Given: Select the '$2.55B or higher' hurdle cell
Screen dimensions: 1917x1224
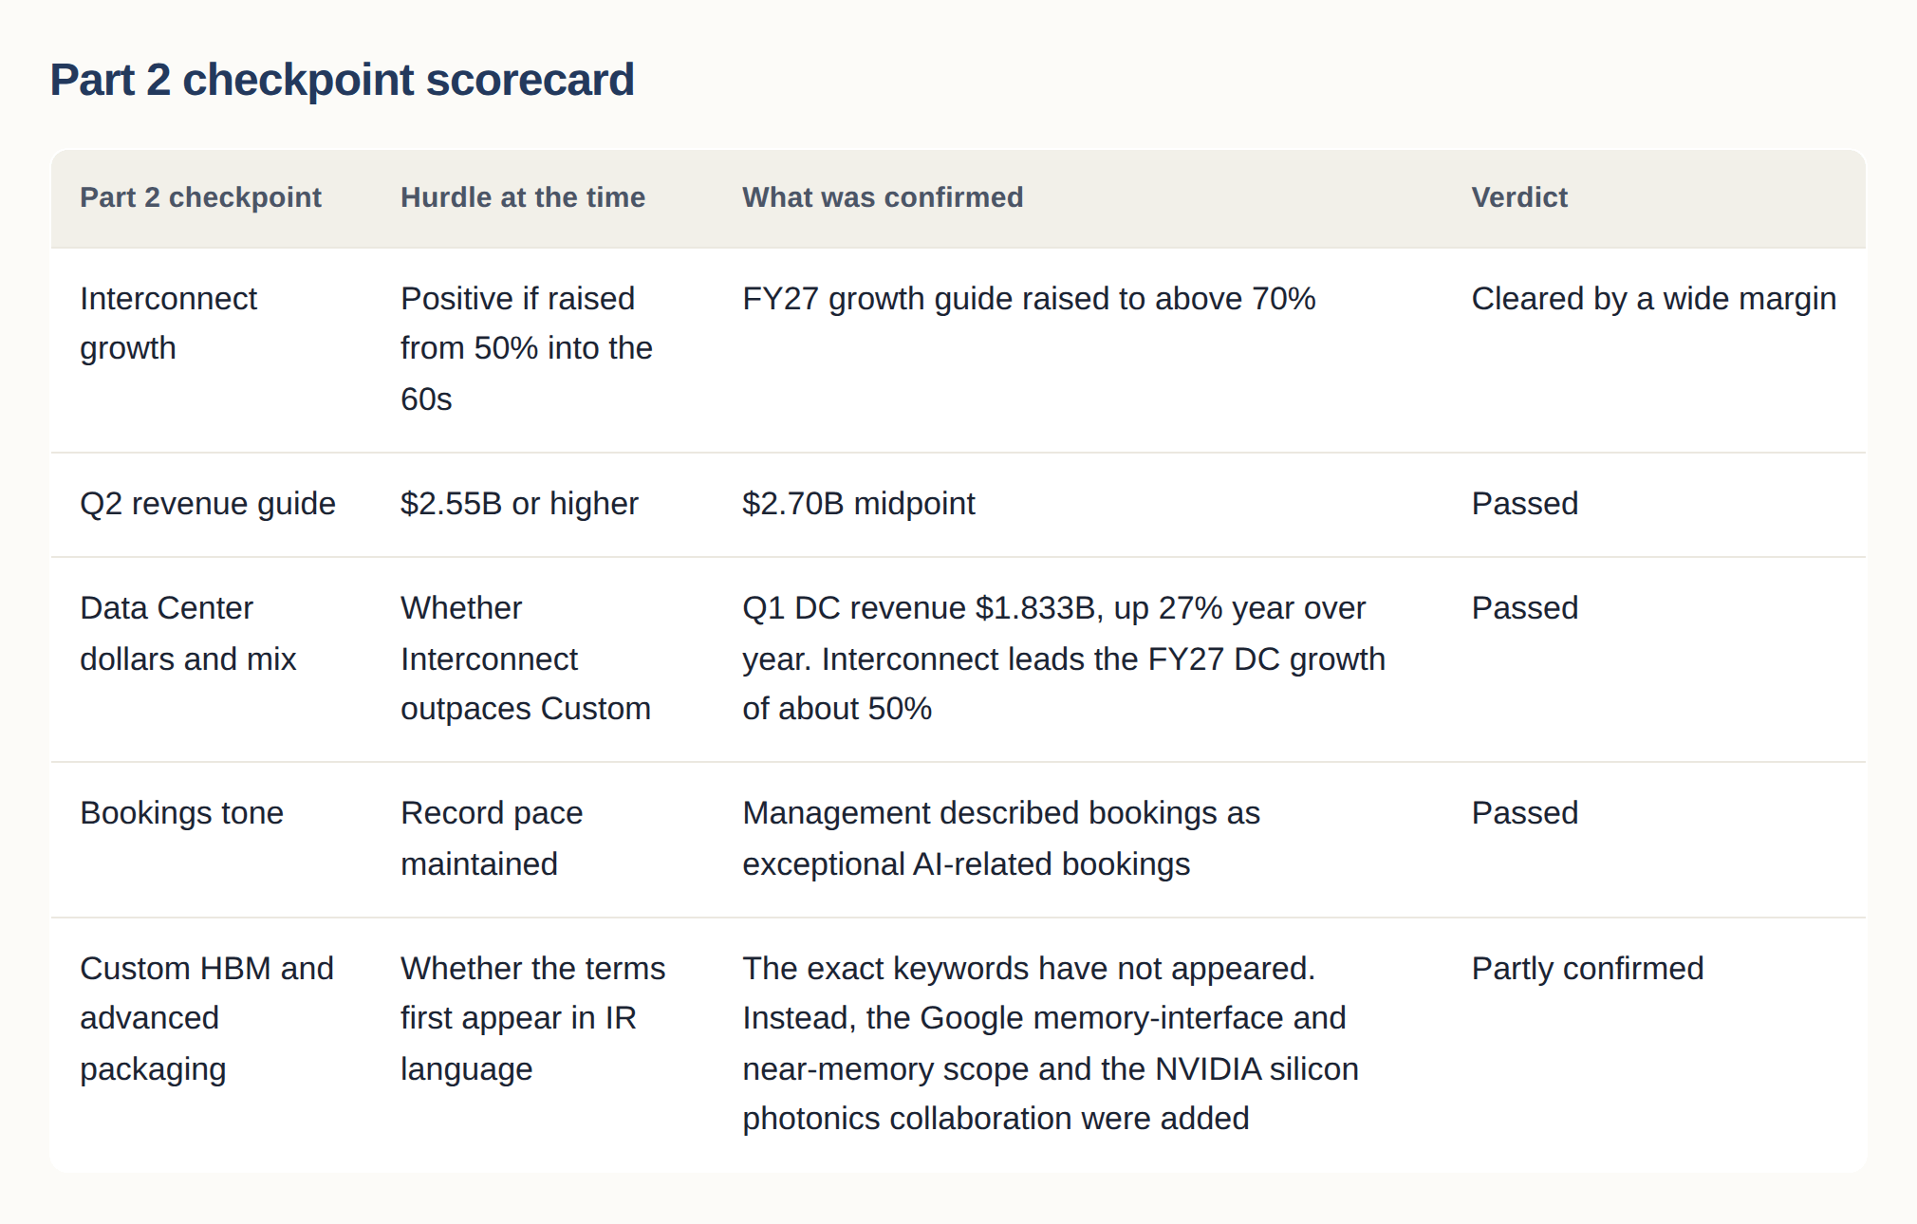Looking at the screenshot, I should [519, 504].
